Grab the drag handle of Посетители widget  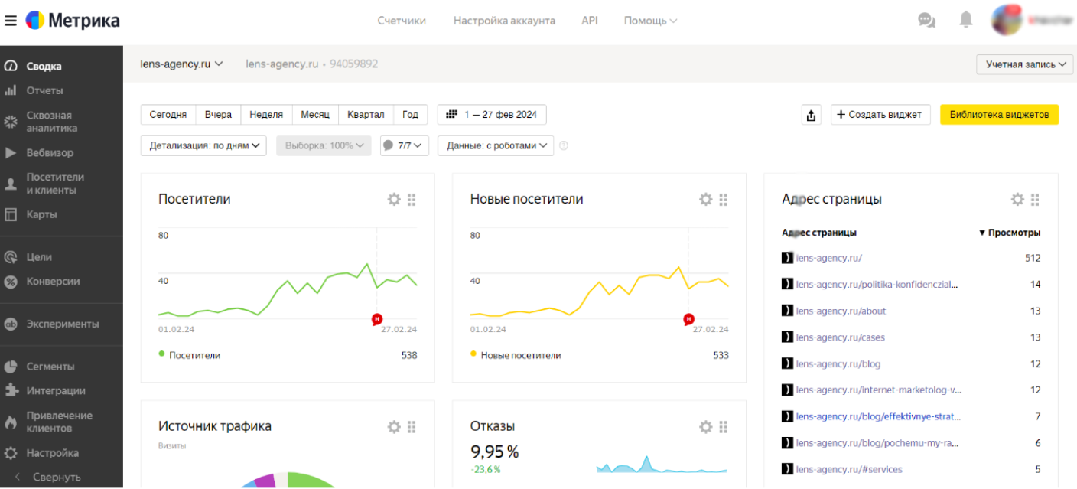412,200
